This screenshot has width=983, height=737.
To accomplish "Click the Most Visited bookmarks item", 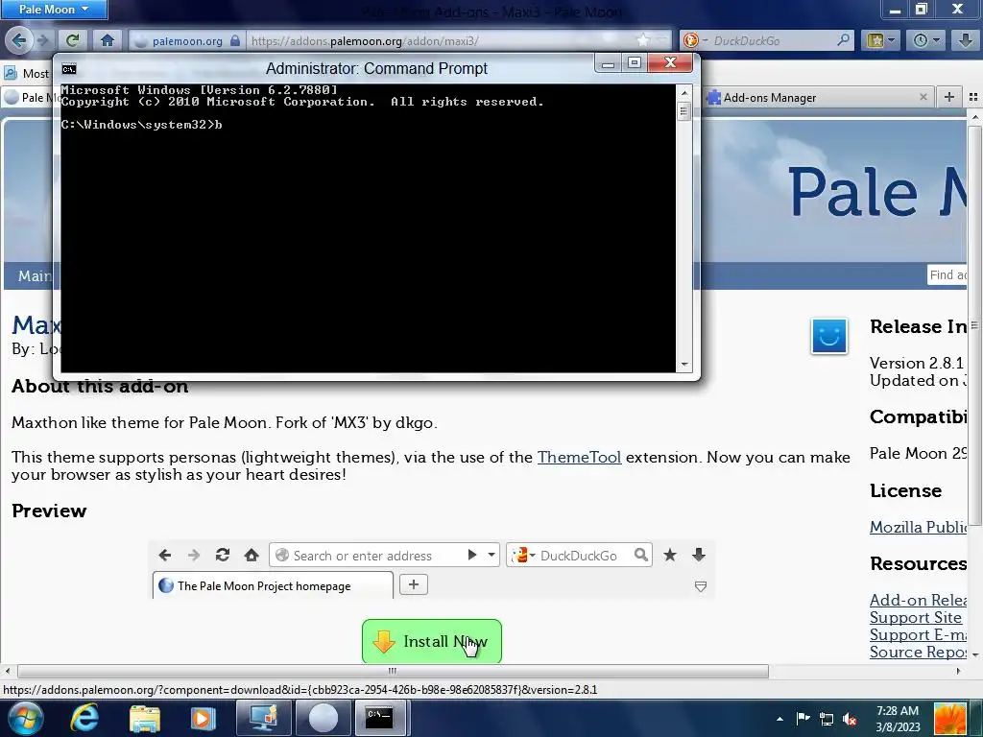I will [27, 73].
